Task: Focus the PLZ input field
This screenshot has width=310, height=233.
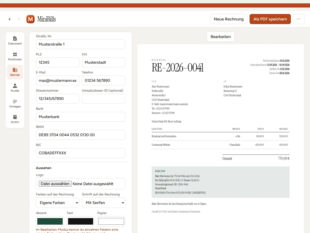Action: (x=58, y=62)
